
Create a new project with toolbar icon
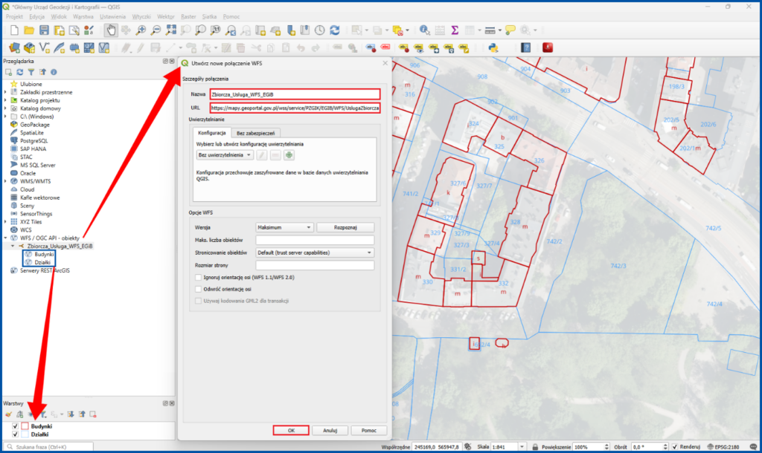point(15,30)
